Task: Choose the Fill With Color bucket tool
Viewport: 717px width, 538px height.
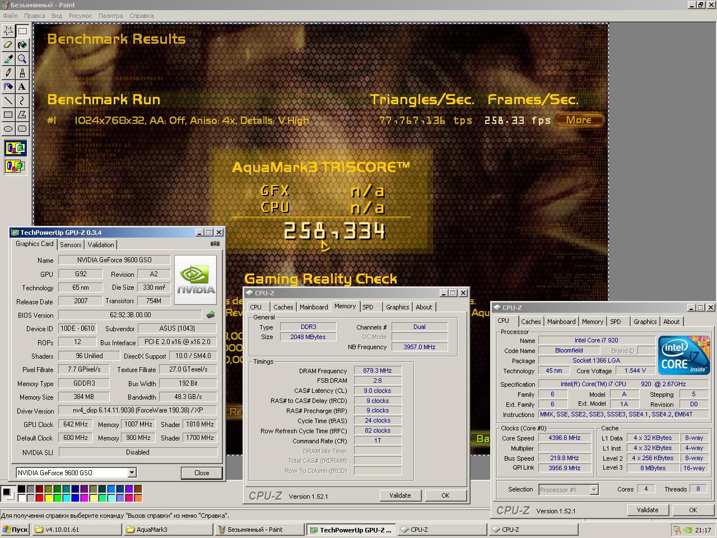Action: 22,45
